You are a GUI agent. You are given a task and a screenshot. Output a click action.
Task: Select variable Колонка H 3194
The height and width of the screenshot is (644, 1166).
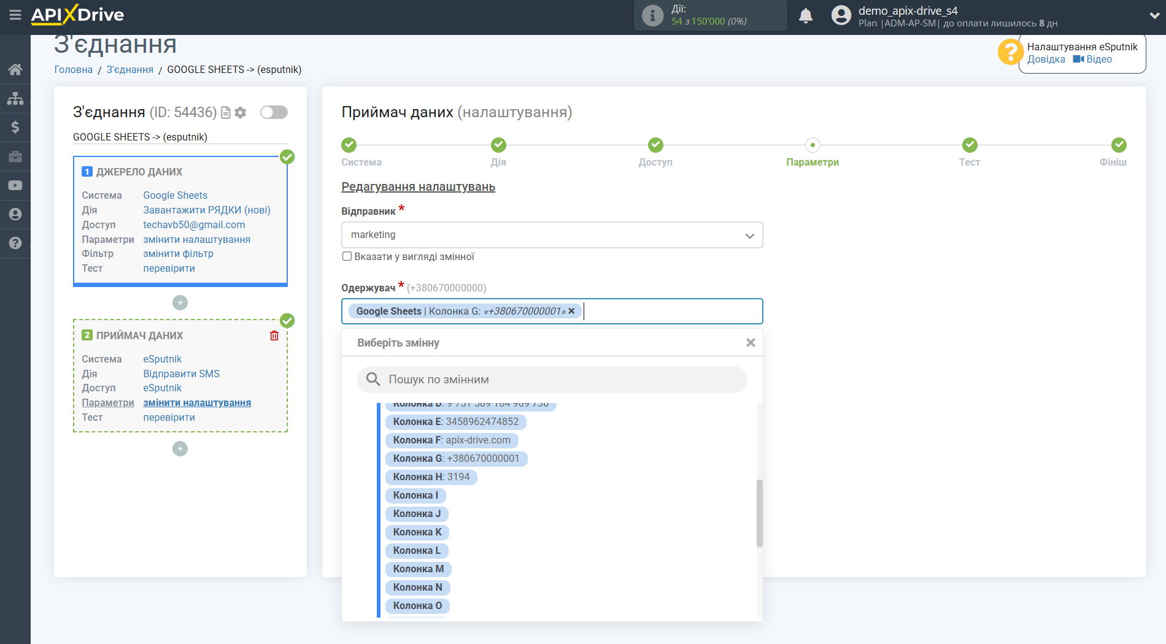click(431, 477)
